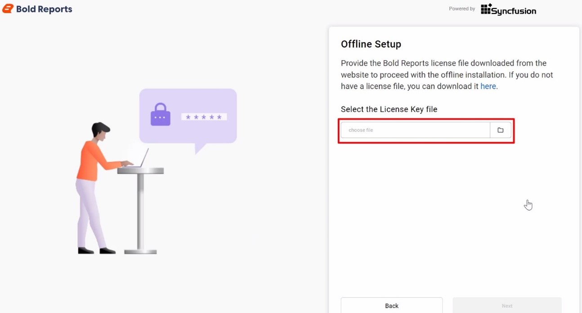Viewport: 582px width, 313px height.
Task: Click the 'Powered by' label
Action: [x=462, y=9]
